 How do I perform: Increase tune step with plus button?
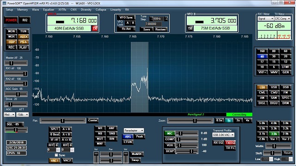pos(166,19)
